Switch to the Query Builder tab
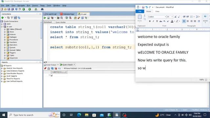The image size is (210, 118). [60, 22]
